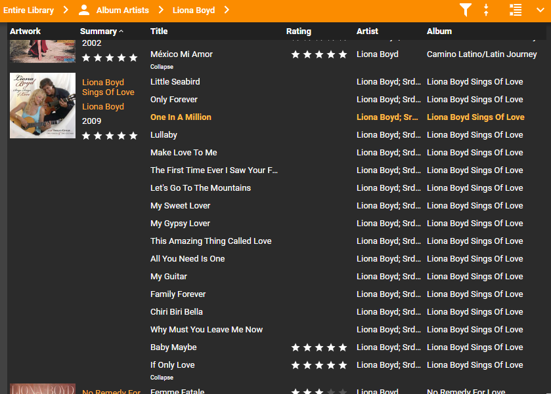Click the collapse-all arrows icon

tap(487, 10)
